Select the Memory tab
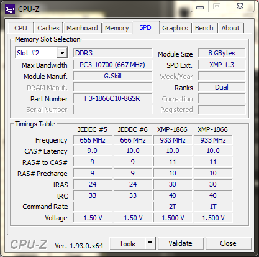This screenshot has height=257, width=259. 117,28
